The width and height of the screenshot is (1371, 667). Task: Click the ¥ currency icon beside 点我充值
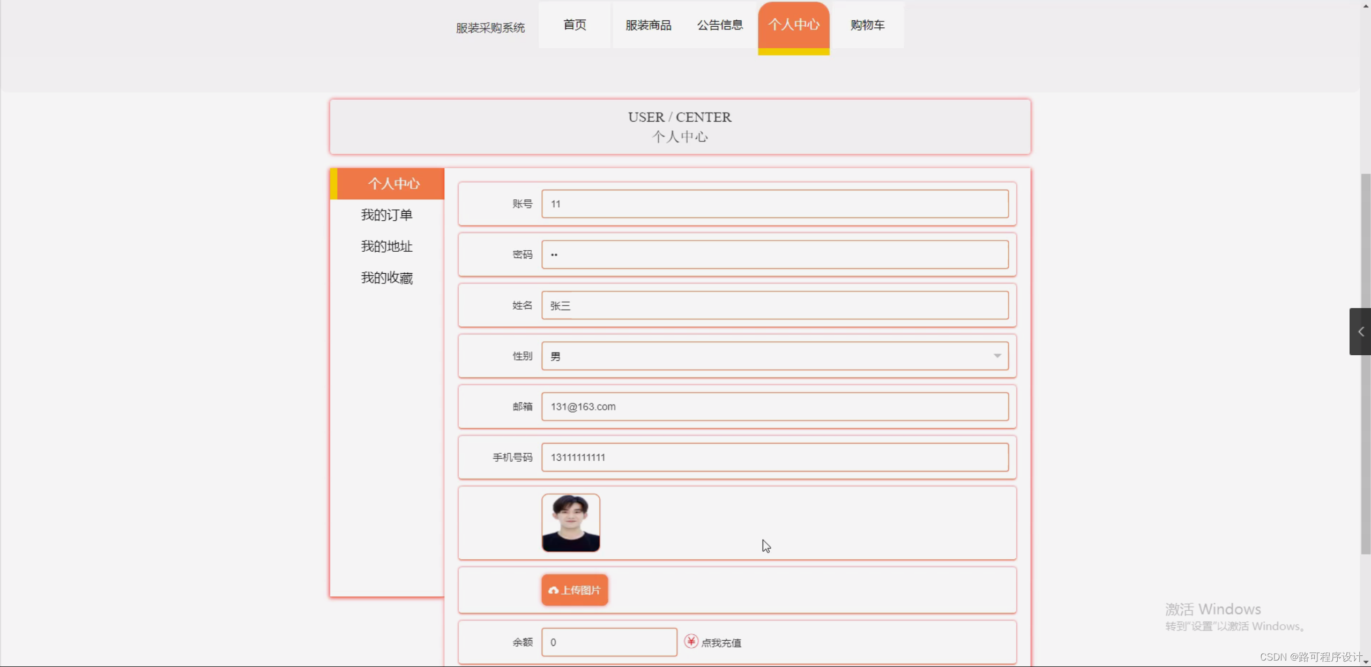click(x=690, y=641)
